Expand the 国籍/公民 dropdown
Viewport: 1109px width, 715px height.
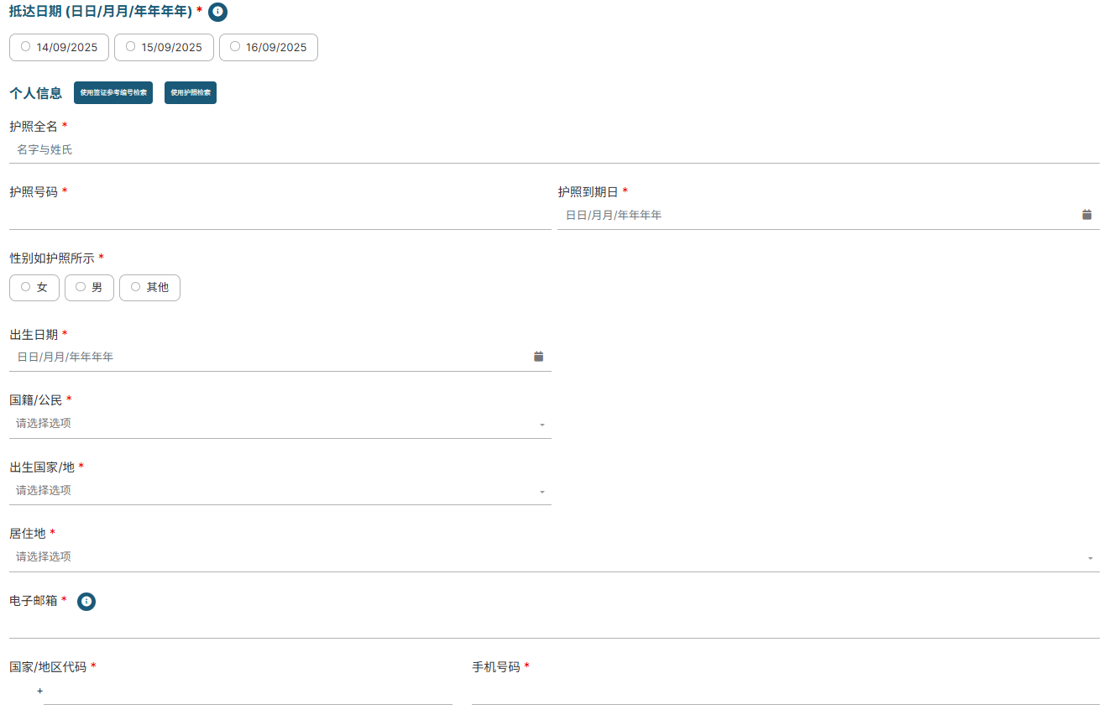point(280,424)
